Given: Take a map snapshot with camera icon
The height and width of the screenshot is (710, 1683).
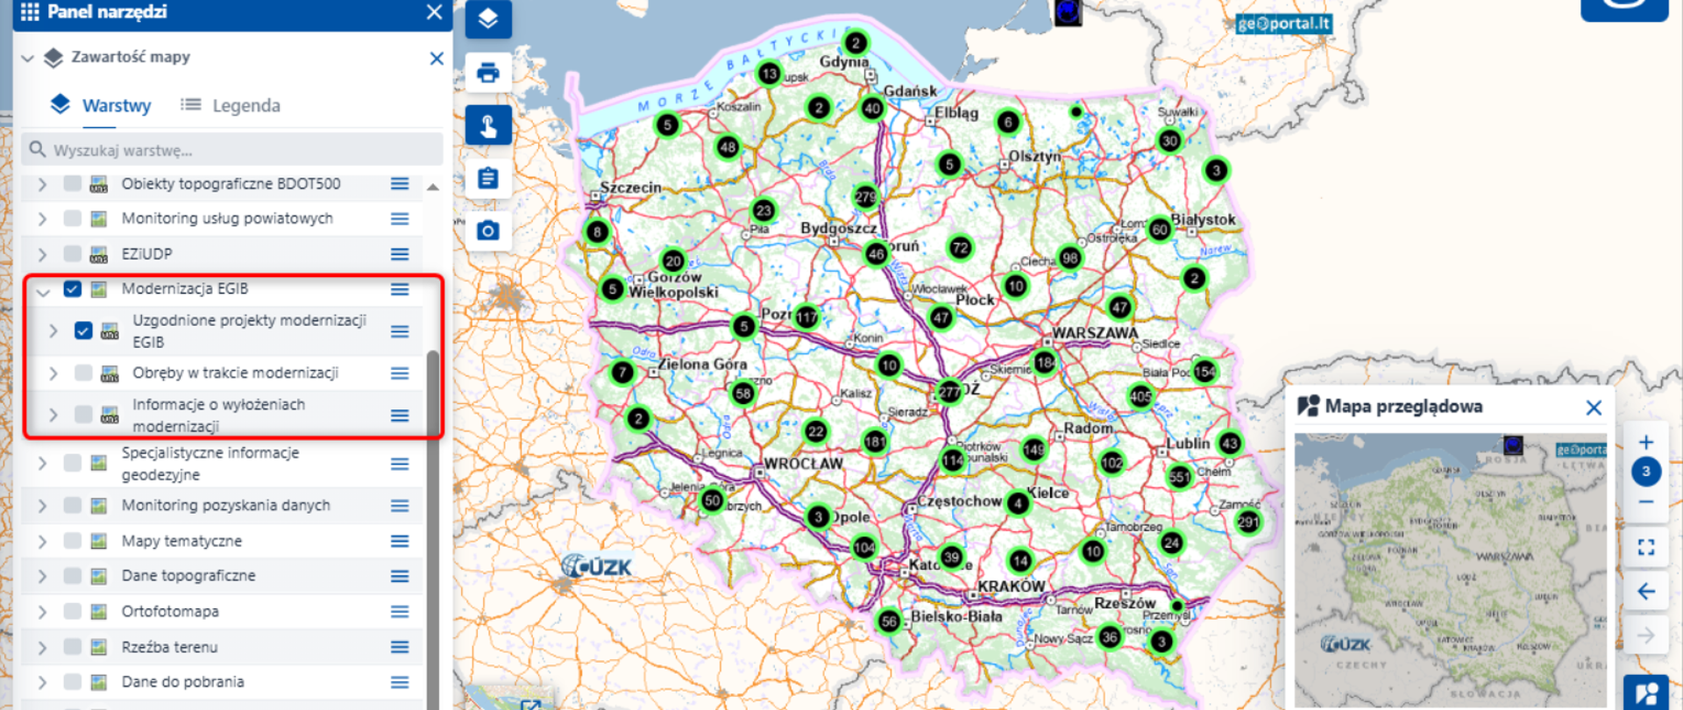Looking at the screenshot, I should pos(488,231).
